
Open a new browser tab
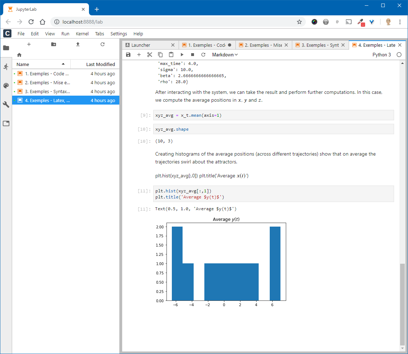click(x=97, y=9)
